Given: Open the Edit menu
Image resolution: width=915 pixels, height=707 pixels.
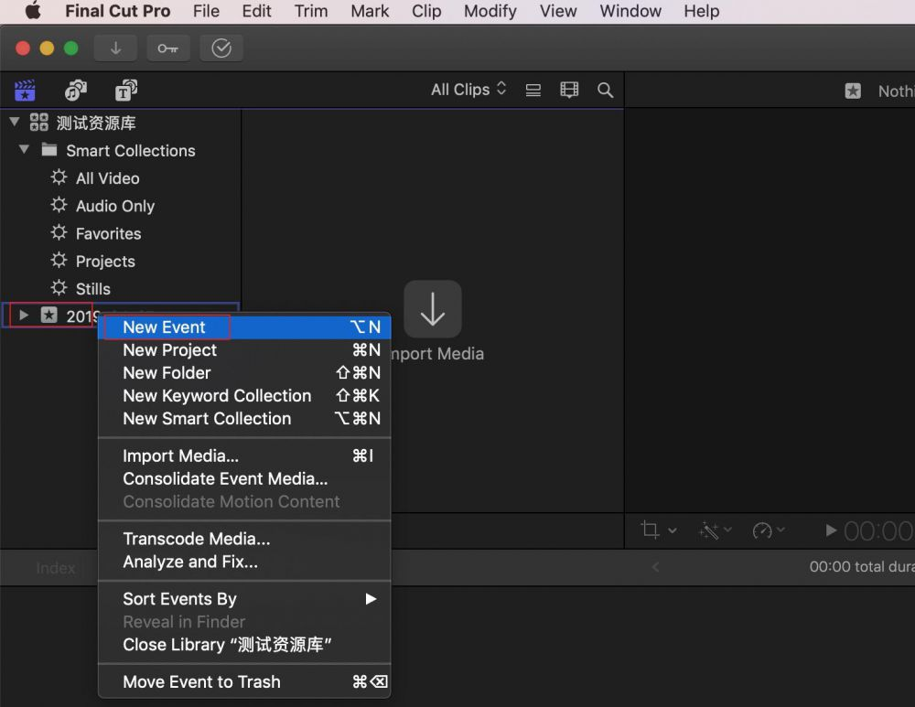Looking at the screenshot, I should [x=257, y=11].
